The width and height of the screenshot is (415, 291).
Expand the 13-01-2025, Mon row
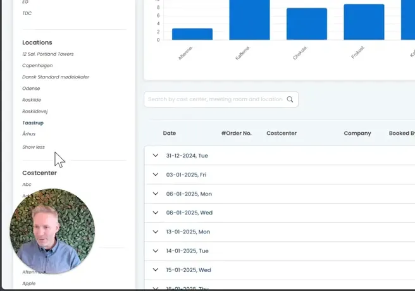pyautogui.click(x=156, y=232)
